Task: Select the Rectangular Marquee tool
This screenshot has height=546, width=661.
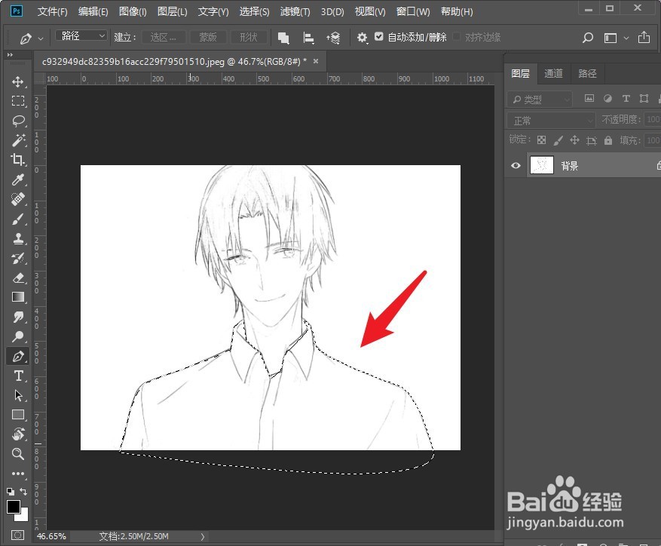Action: pyautogui.click(x=17, y=101)
